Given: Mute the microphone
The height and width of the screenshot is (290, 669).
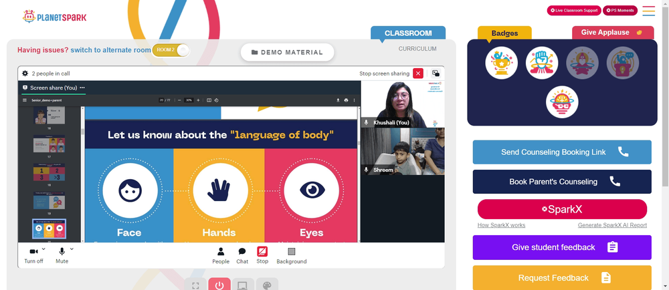Looking at the screenshot, I should click(62, 255).
